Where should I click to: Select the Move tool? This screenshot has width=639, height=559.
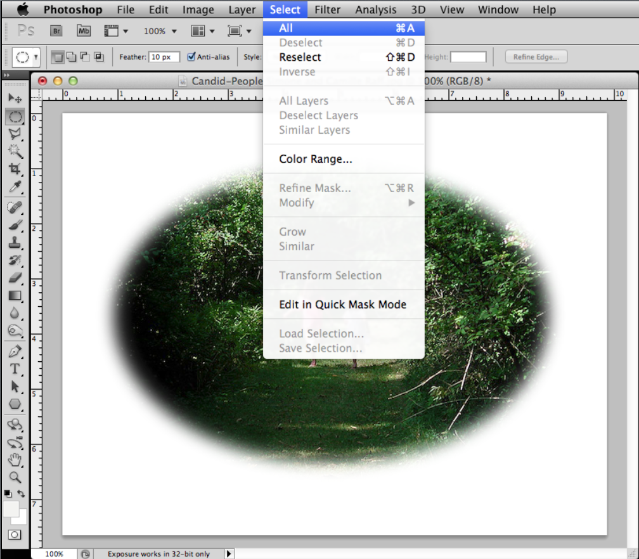[x=15, y=98]
